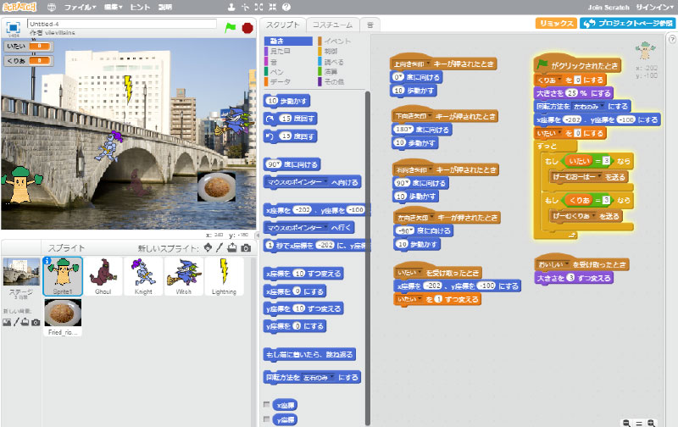
Task: Open the ファイル menu
Action: point(80,7)
